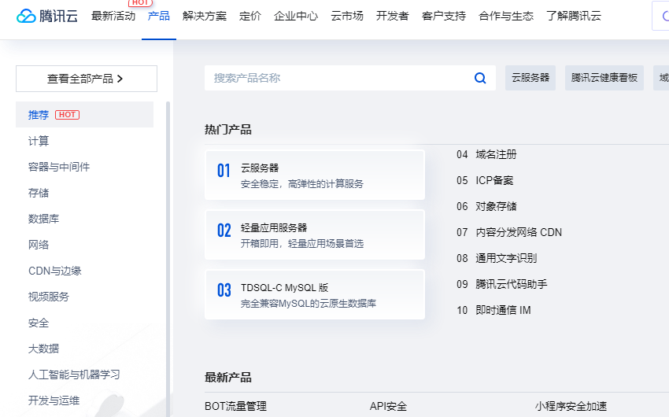Select the 容器与中间件 category
The image size is (669, 417).
point(59,167)
